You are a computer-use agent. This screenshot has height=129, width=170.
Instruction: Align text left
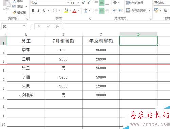tap(96, 10)
